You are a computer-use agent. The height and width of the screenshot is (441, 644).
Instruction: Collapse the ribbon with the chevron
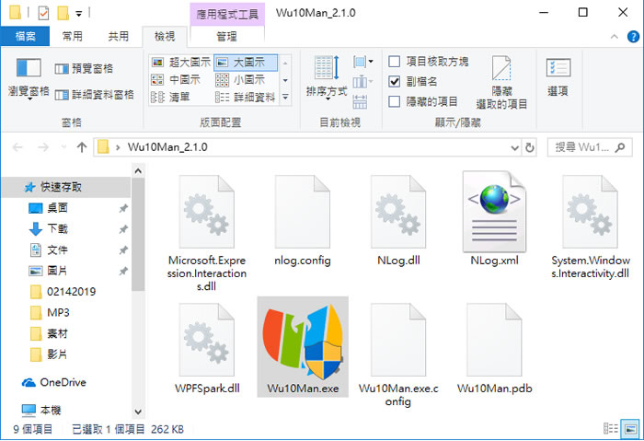(614, 37)
